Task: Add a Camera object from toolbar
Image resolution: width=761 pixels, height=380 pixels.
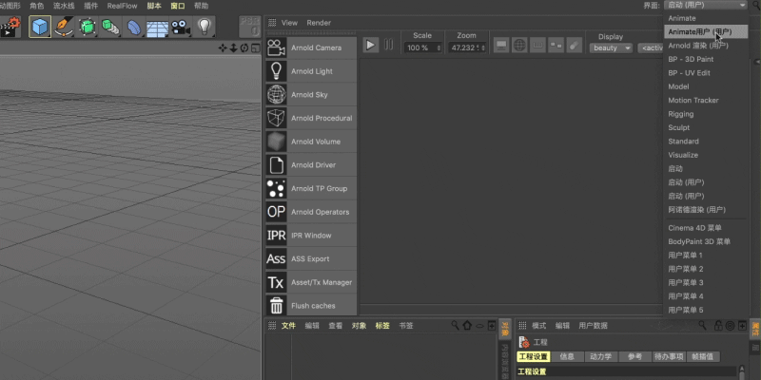Action: pyautogui.click(x=181, y=27)
